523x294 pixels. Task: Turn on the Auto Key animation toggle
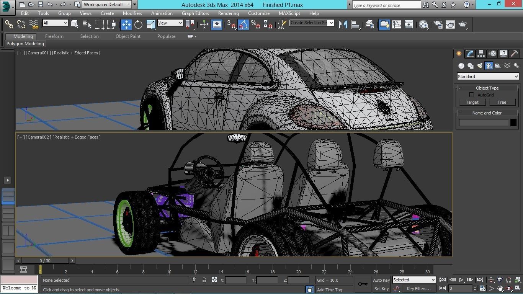pos(381,280)
